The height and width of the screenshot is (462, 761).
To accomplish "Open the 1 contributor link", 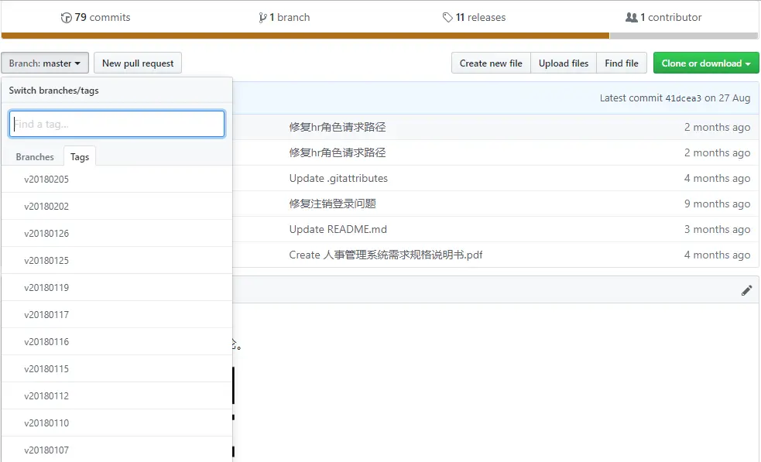I will click(x=663, y=18).
